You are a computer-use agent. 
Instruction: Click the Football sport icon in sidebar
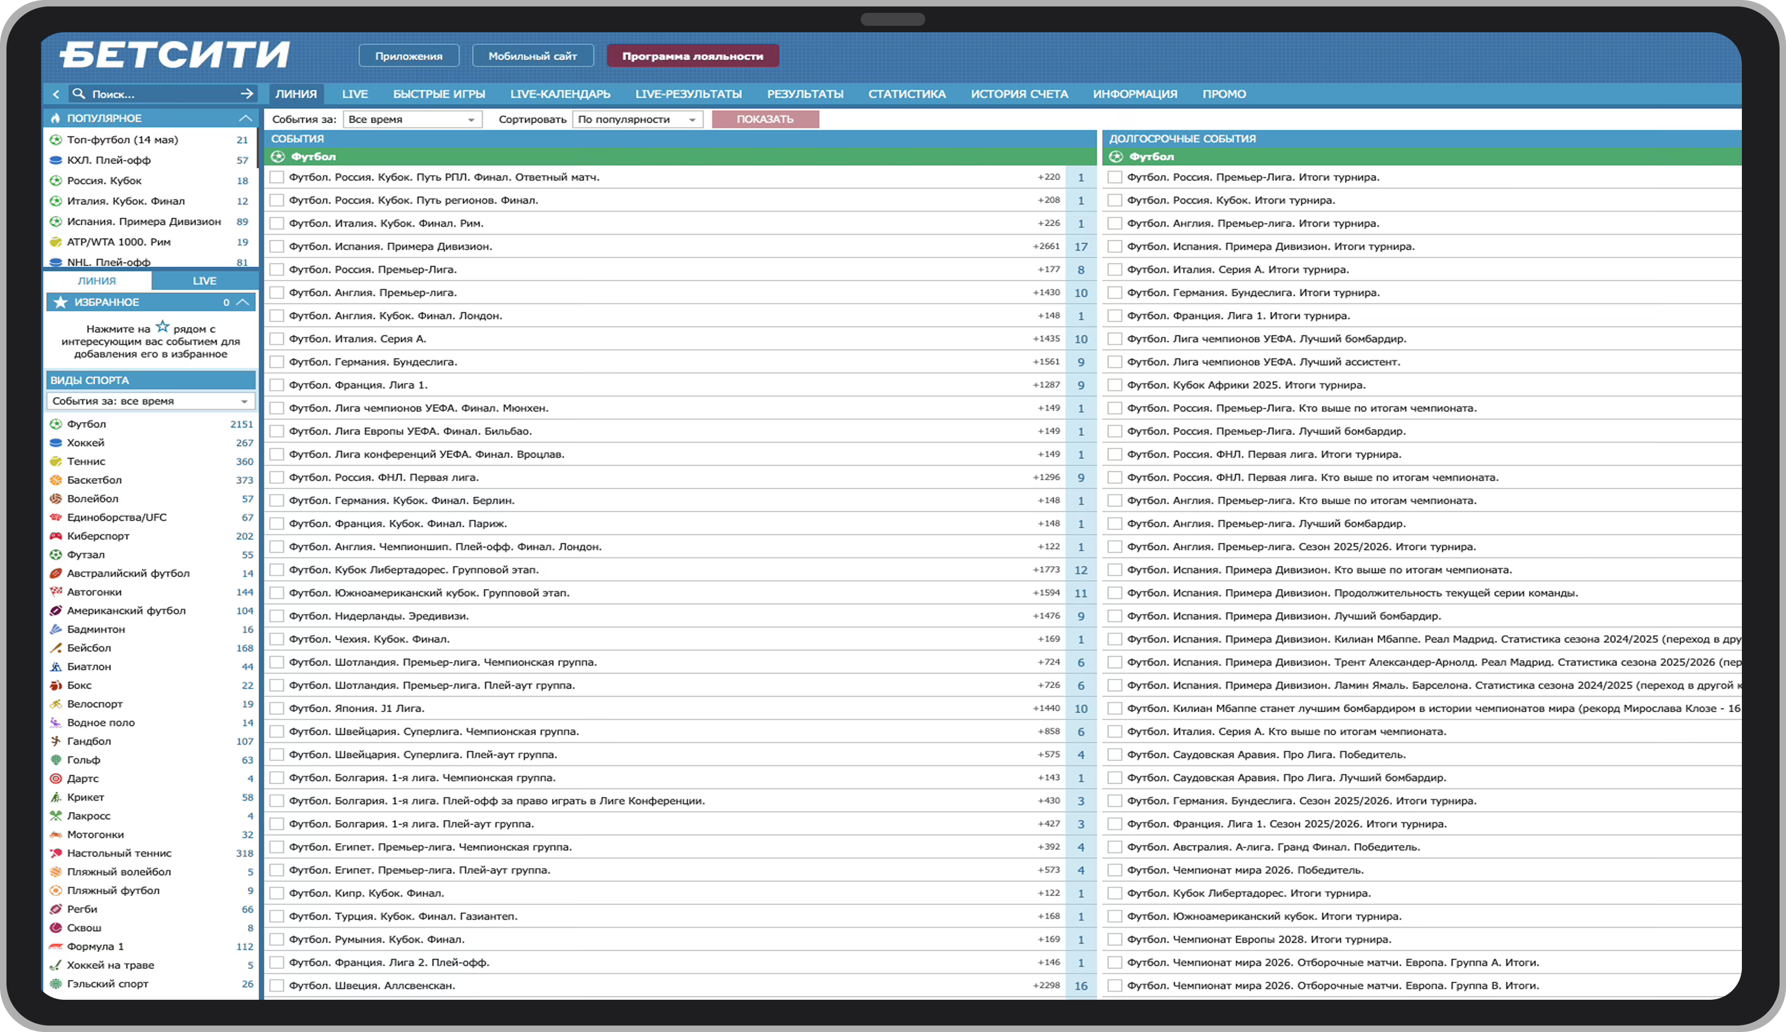click(x=56, y=424)
